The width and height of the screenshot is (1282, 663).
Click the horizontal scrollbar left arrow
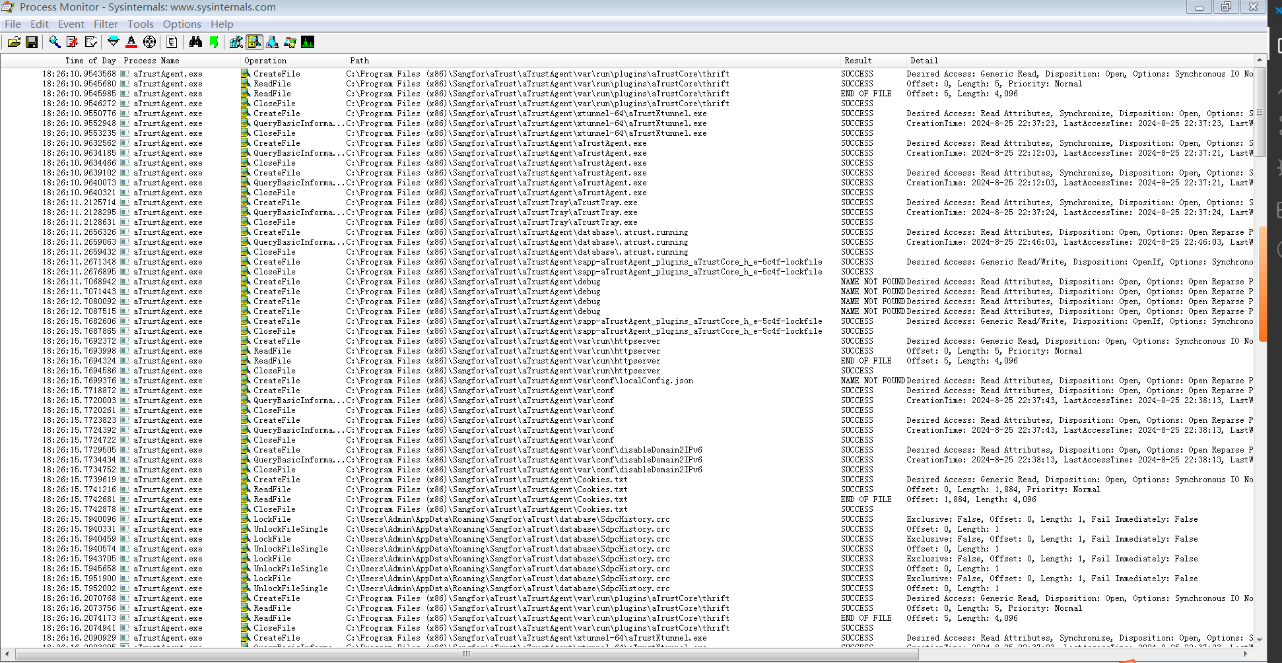point(7,654)
